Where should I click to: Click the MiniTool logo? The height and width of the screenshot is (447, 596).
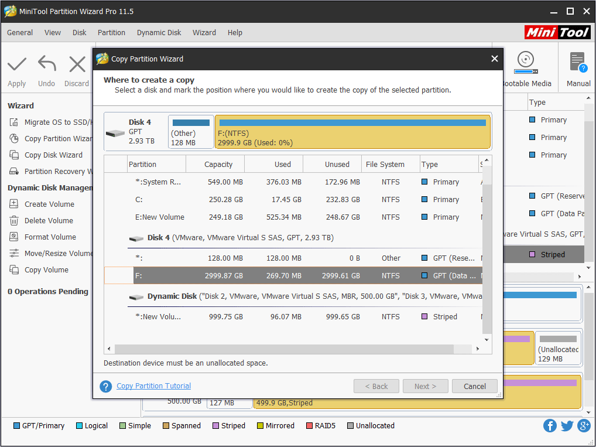click(x=557, y=32)
